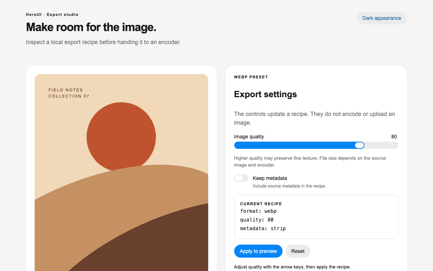Click the 'Adjust quality with the arrow keys' hint
The width and height of the screenshot is (433, 271).
click(x=292, y=267)
